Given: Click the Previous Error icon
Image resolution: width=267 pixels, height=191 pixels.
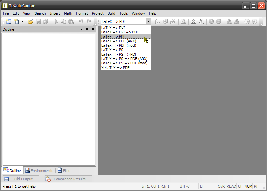Looking at the screenshot, I should (219, 21).
